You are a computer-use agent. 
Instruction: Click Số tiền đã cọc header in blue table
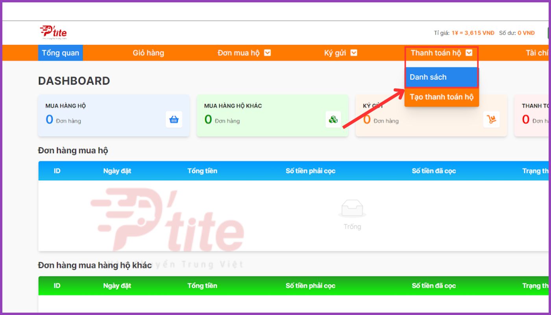tap(434, 171)
